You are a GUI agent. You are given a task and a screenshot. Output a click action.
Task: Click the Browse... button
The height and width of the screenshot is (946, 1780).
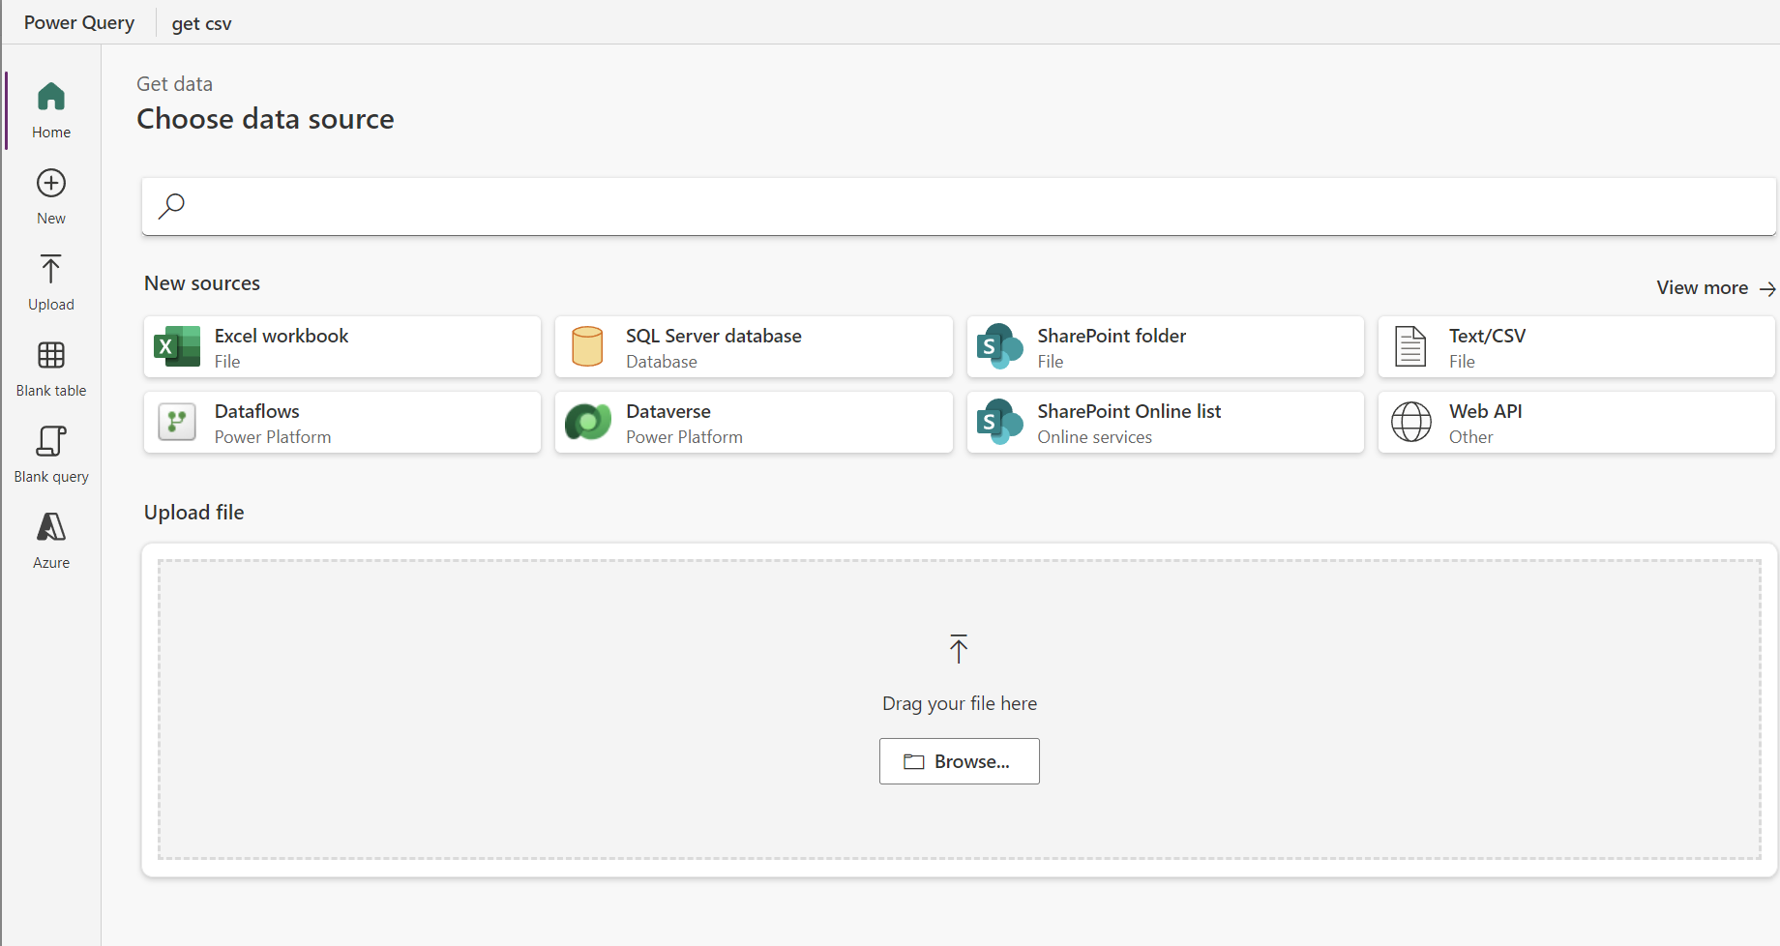click(x=960, y=761)
